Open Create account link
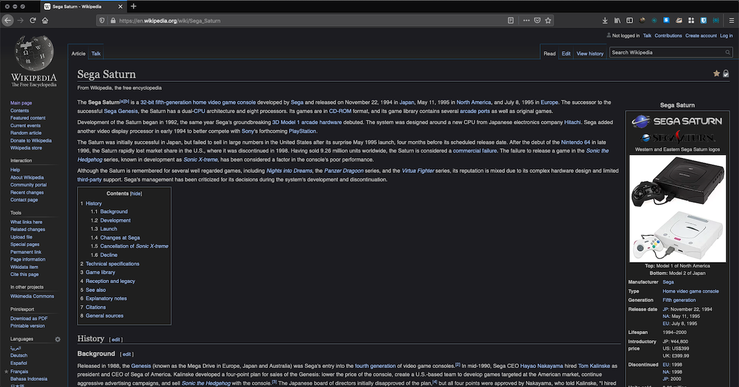739x387 pixels. click(701, 36)
